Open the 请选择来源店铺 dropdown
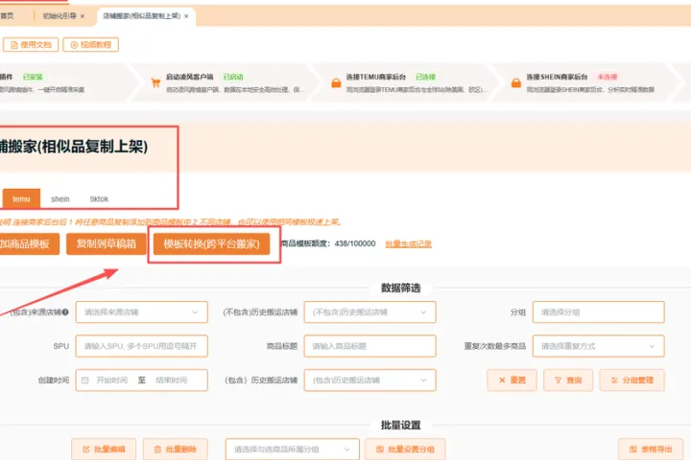This screenshot has width=691, height=460. pyautogui.click(x=141, y=312)
